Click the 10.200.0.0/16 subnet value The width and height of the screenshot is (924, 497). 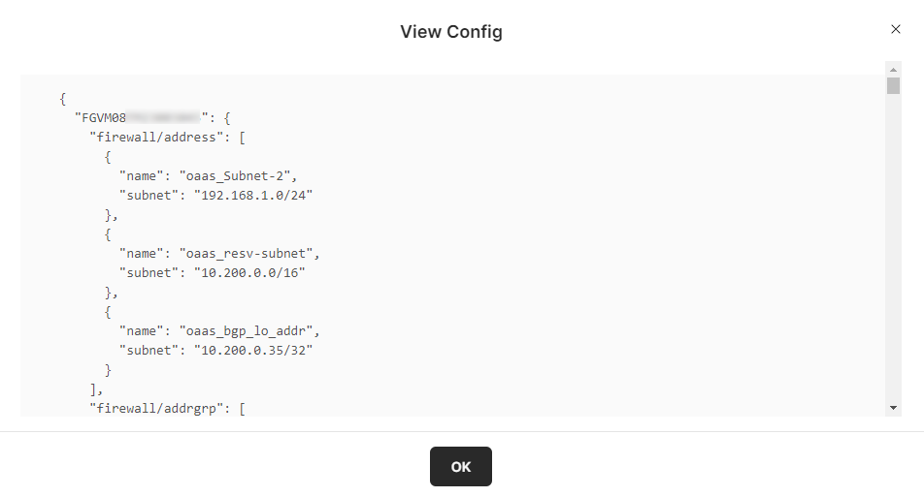pos(251,272)
